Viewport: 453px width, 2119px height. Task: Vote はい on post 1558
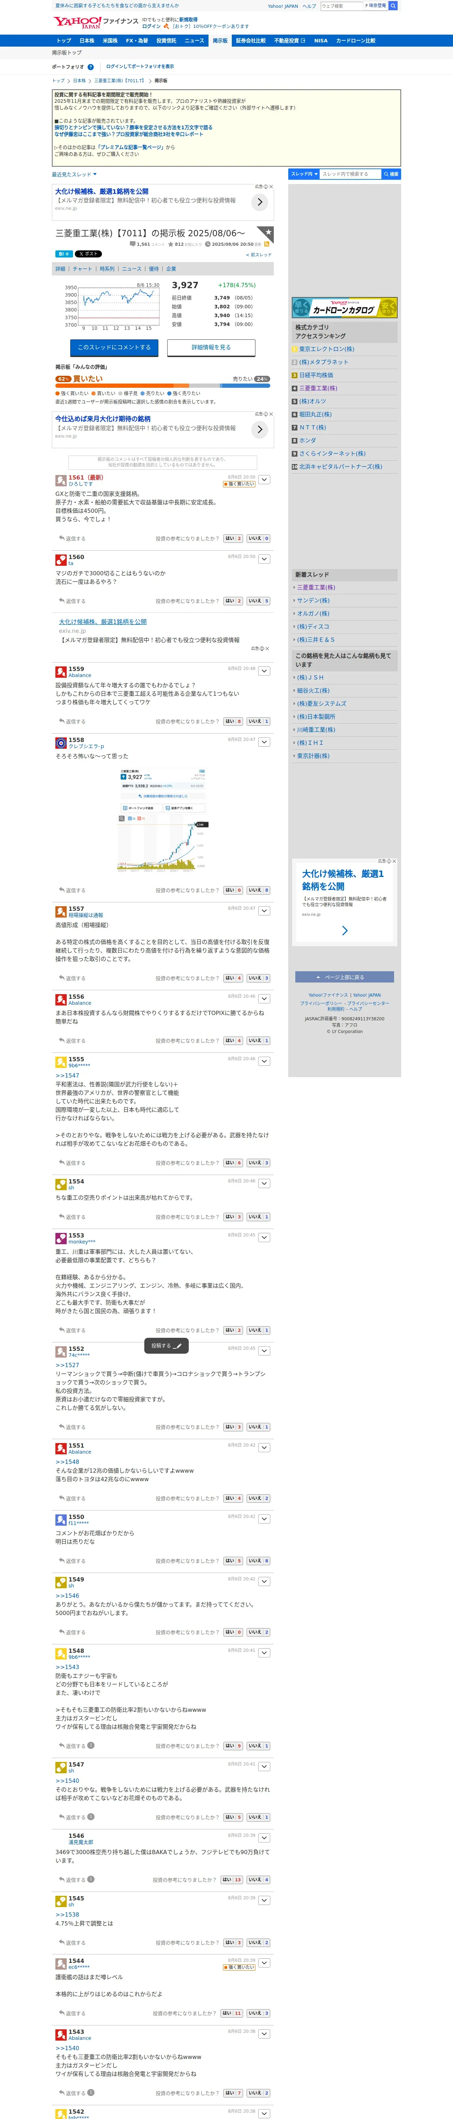[234, 890]
